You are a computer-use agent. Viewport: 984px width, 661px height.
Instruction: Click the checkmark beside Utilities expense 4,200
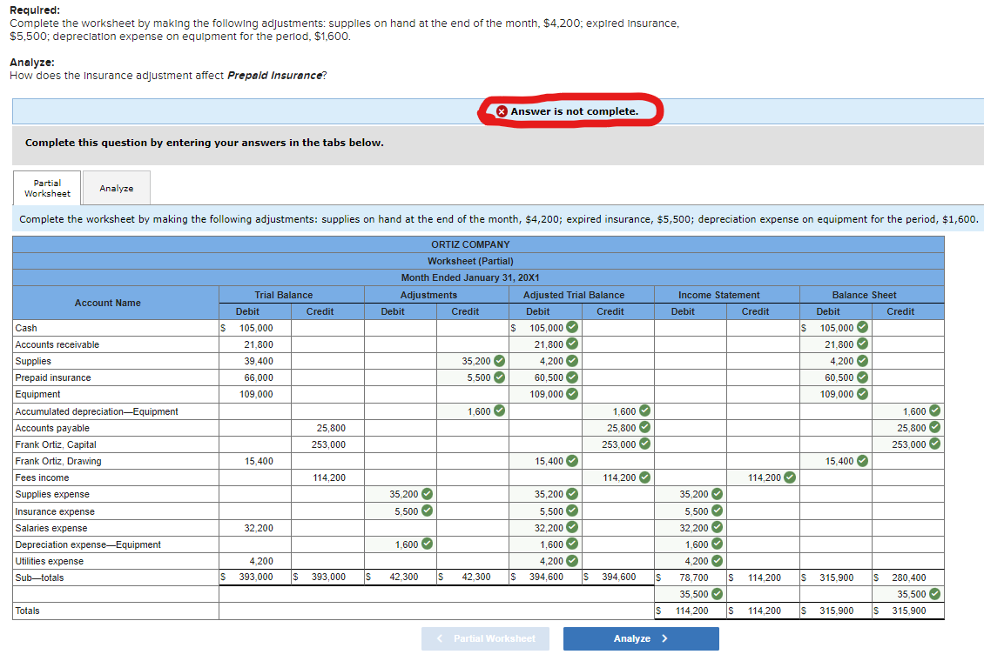click(573, 560)
